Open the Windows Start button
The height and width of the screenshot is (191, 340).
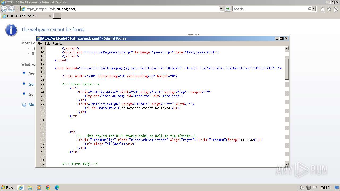pyautogui.click(x=7, y=187)
